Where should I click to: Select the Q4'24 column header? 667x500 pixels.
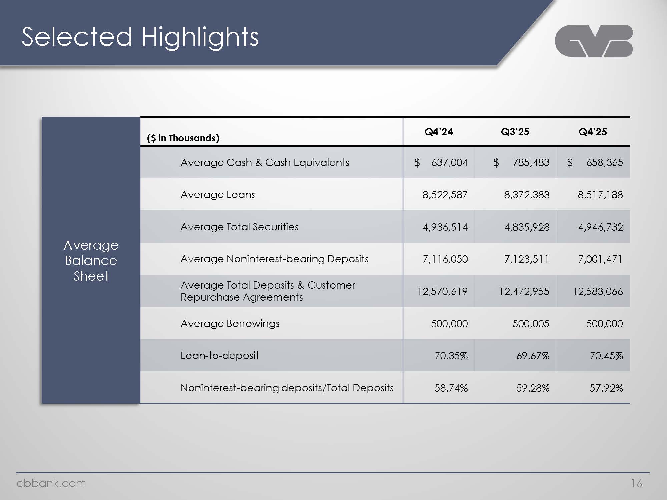[439, 132]
